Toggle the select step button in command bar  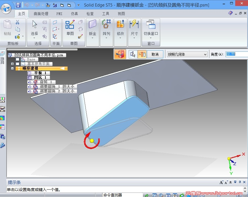coord(133,54)
